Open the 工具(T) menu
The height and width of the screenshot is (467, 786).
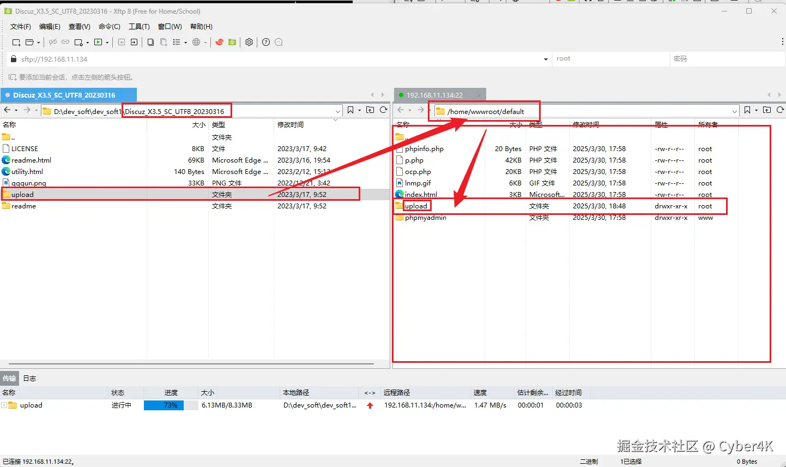click(x=139, y=27)
